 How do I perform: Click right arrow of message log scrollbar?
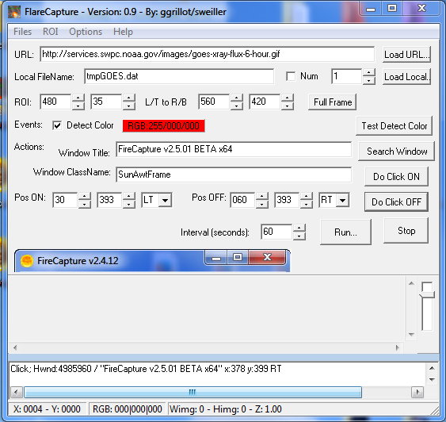[417, 392]
